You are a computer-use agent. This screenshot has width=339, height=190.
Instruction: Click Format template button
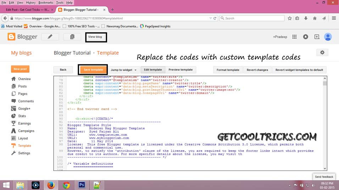[x=228, y=70]
